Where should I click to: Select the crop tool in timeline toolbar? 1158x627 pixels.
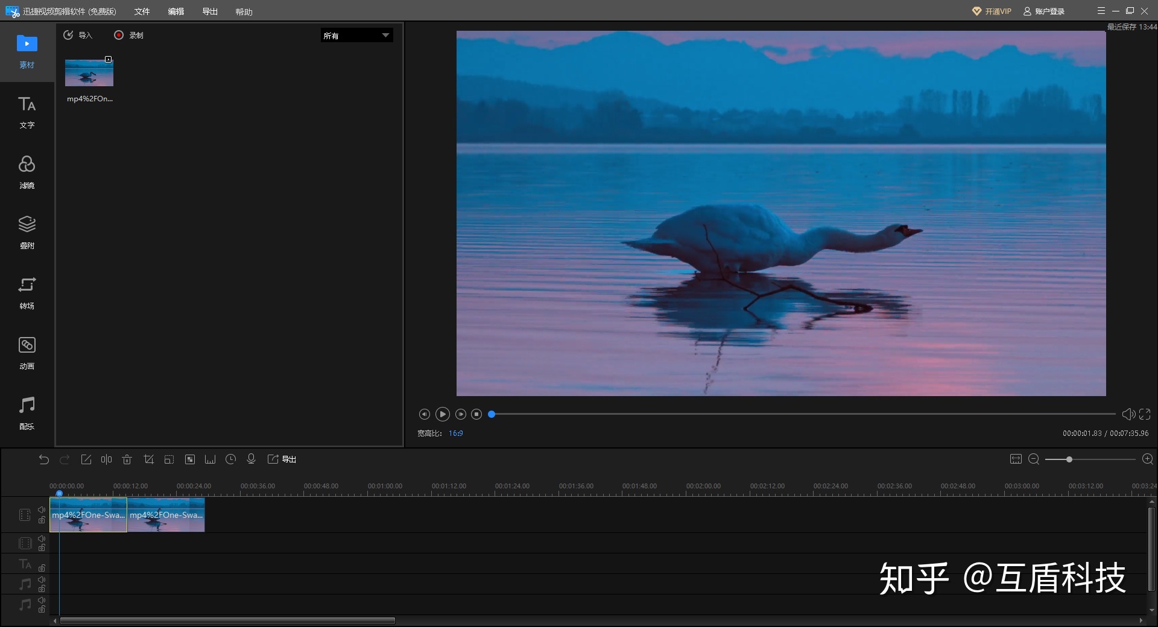(148, 459)
